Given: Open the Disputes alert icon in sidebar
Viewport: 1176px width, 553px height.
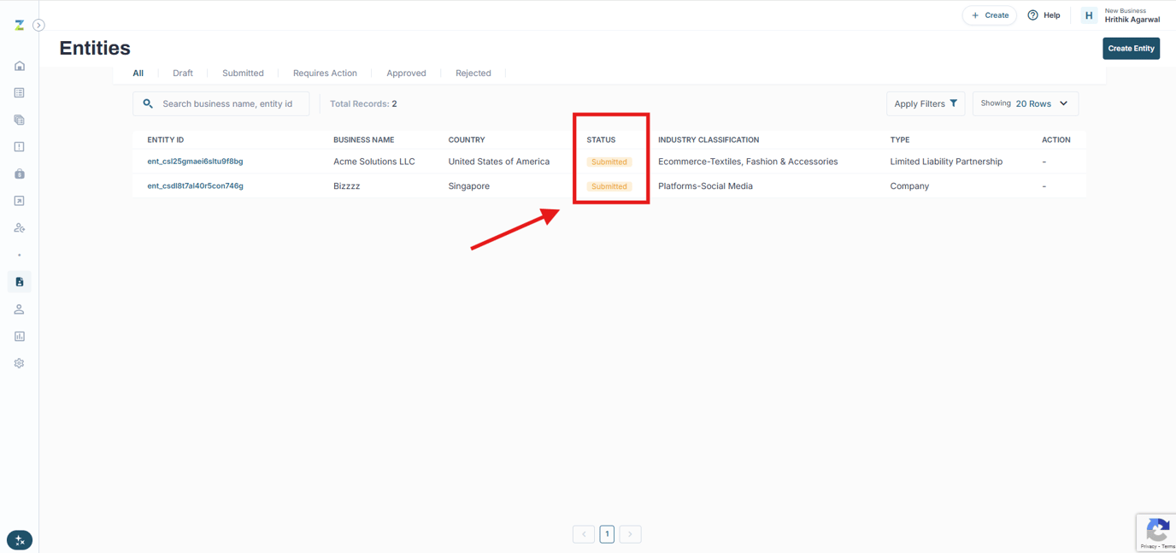Looking at the screenshot, I should point(19,147).
